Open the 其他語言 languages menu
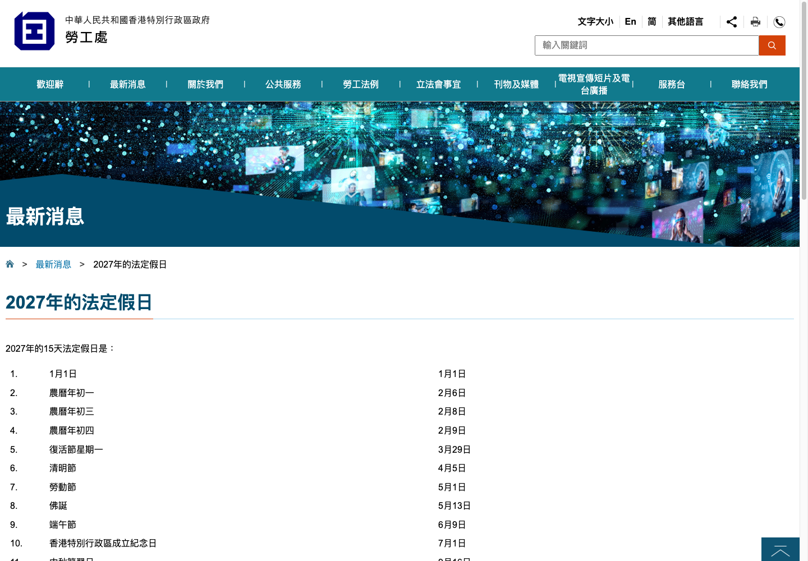The width and height of the screenshot is (808, 561). click(685, 22)
